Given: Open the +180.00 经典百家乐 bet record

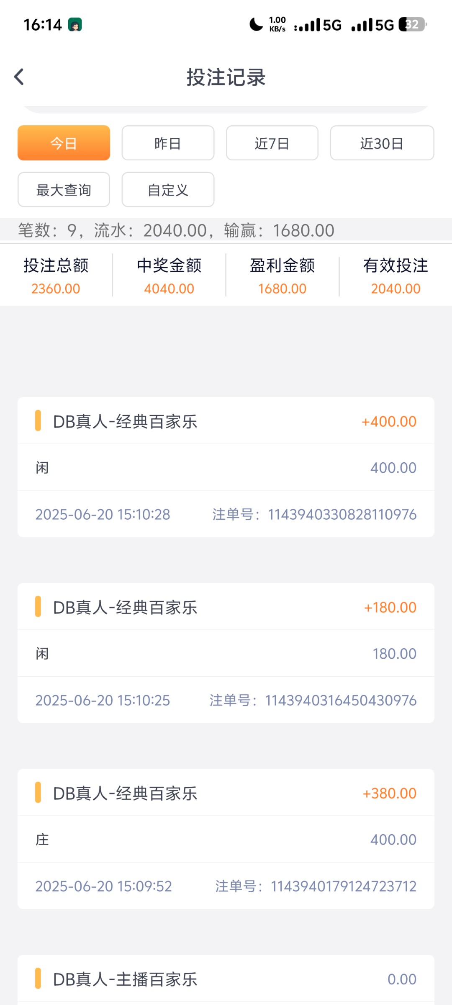Looking at the screenshot, I should 226,607.
